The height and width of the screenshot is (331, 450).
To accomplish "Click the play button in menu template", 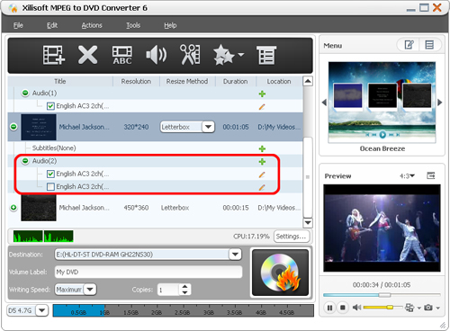I will (382, 135).
